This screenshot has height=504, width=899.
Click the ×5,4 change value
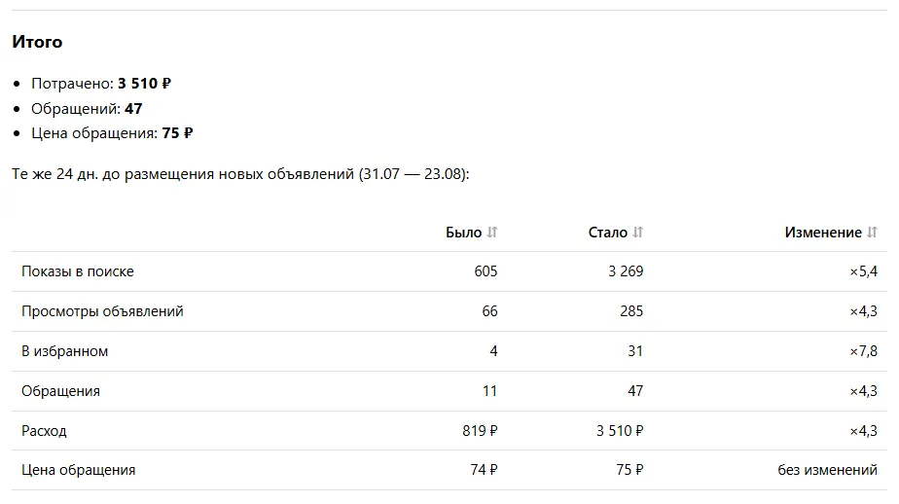pos(863,271)
